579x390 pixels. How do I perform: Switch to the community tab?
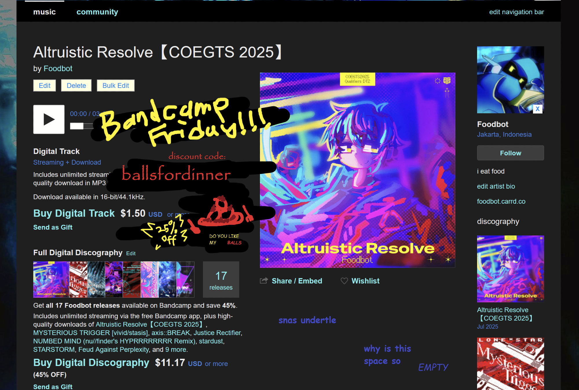(97, 12)
